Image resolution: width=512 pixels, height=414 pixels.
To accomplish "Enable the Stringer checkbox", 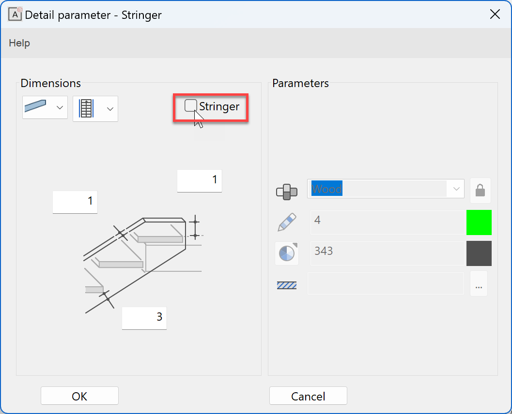I will click(x=191, y=105).
